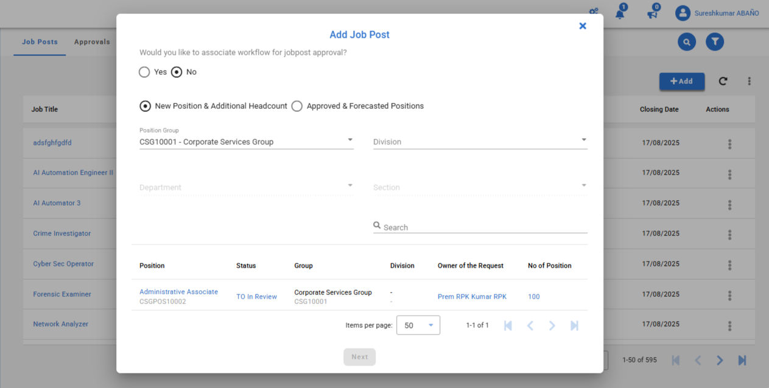Image resolution: width=769 pixels, height=388 pixels.
Task: Go to next page of job posts
Action: point(720,360)
